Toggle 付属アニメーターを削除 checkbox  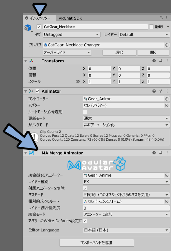click(85, 188)
